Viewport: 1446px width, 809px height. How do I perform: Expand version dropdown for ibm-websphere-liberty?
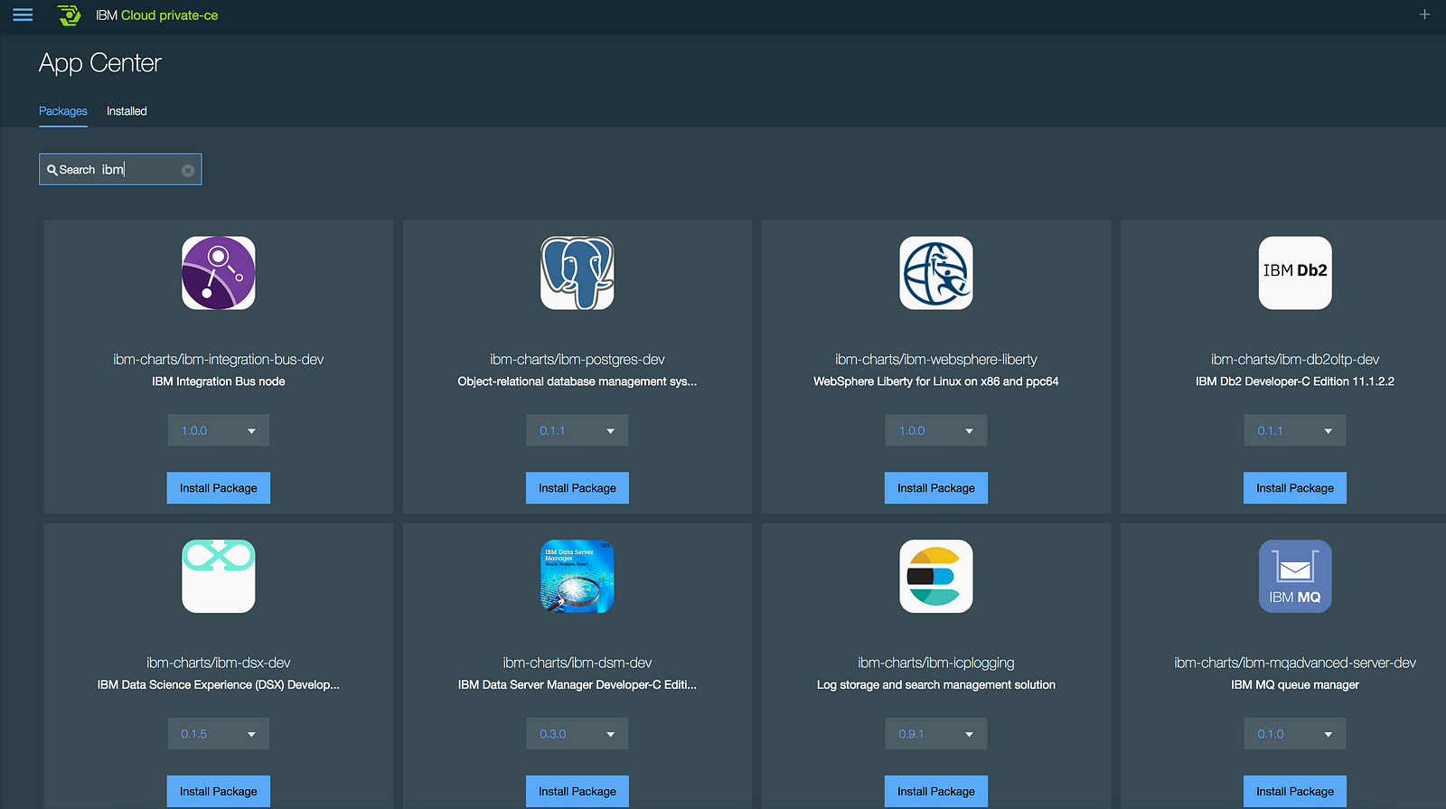click(x=936, y=430)
